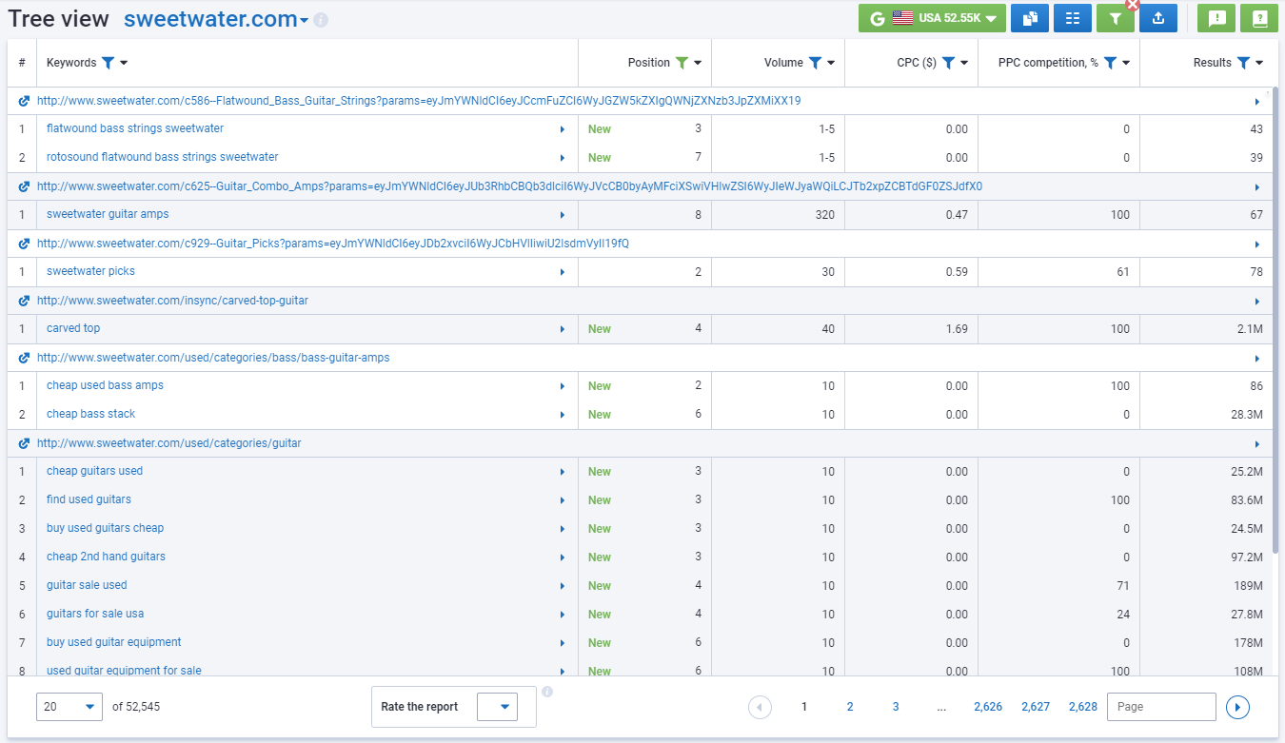
Task: Open the Results column sort arrow
Action: pyautogui.click(x=1259, y=64)
